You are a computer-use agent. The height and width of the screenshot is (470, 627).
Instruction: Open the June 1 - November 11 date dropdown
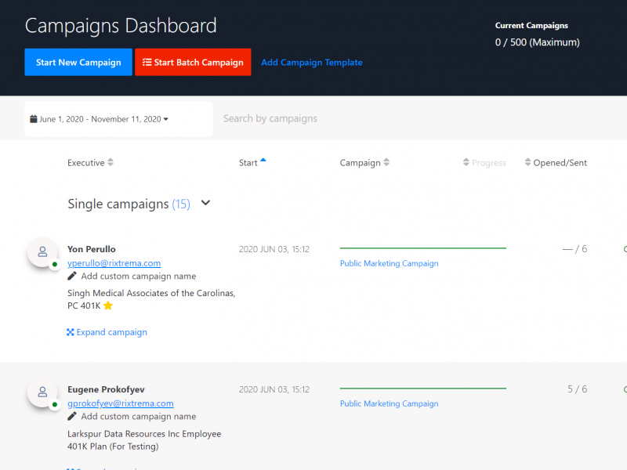100,119
